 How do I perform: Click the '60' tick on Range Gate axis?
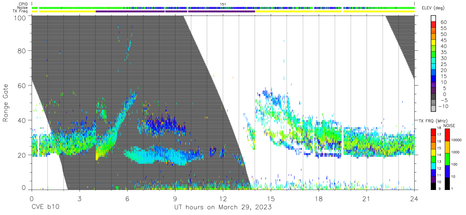tap(21, 86)
